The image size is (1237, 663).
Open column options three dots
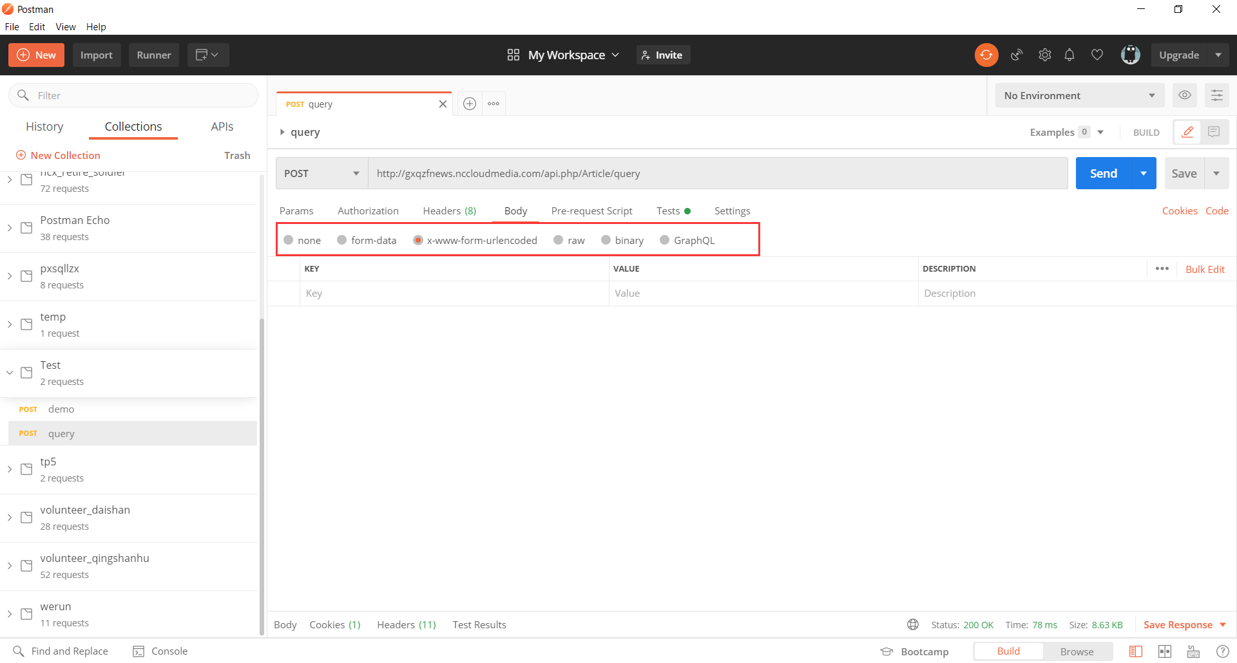click(1162, 268)
